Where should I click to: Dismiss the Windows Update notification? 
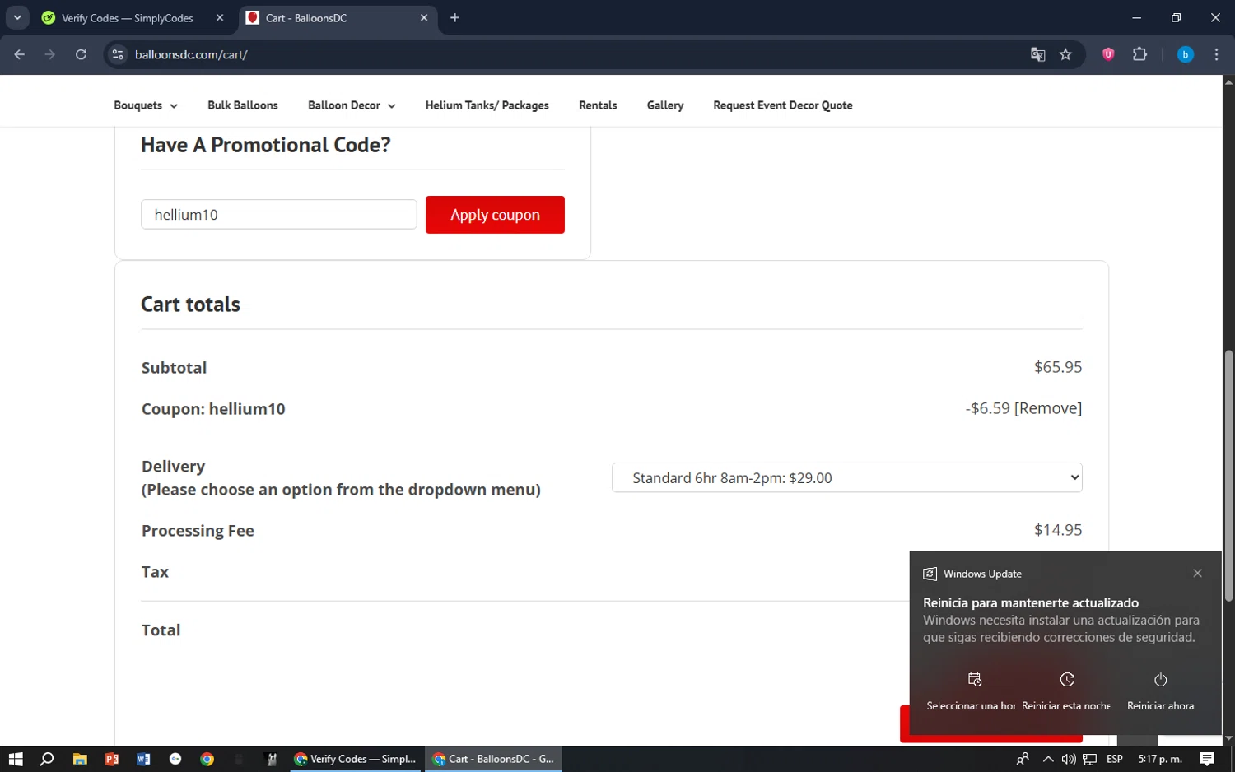[x=1197, y=574]
